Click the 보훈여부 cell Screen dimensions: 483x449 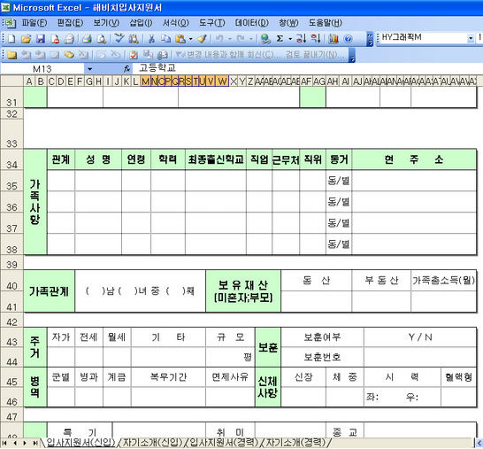click(322, 337)
